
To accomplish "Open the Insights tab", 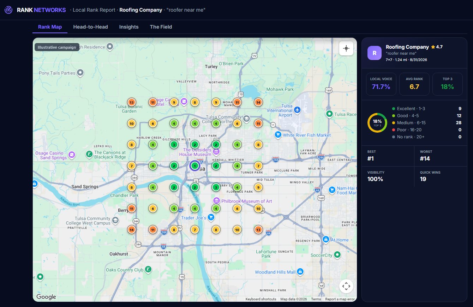I will click(129, 27).
